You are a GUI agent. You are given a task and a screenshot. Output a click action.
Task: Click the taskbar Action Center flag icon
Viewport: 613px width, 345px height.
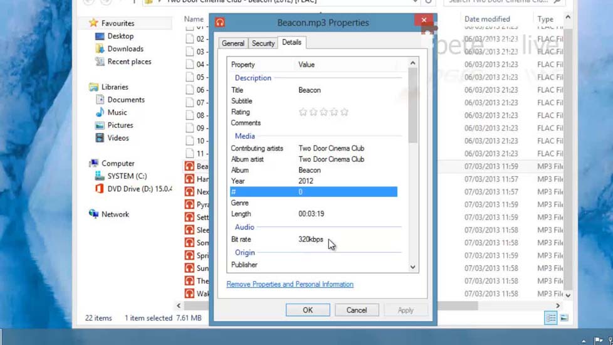tap(598, 341)
